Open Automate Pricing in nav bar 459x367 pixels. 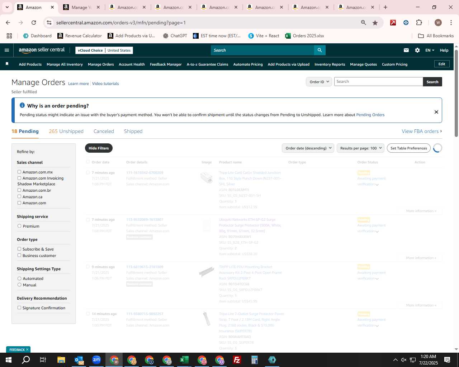(x=248, y=64)
